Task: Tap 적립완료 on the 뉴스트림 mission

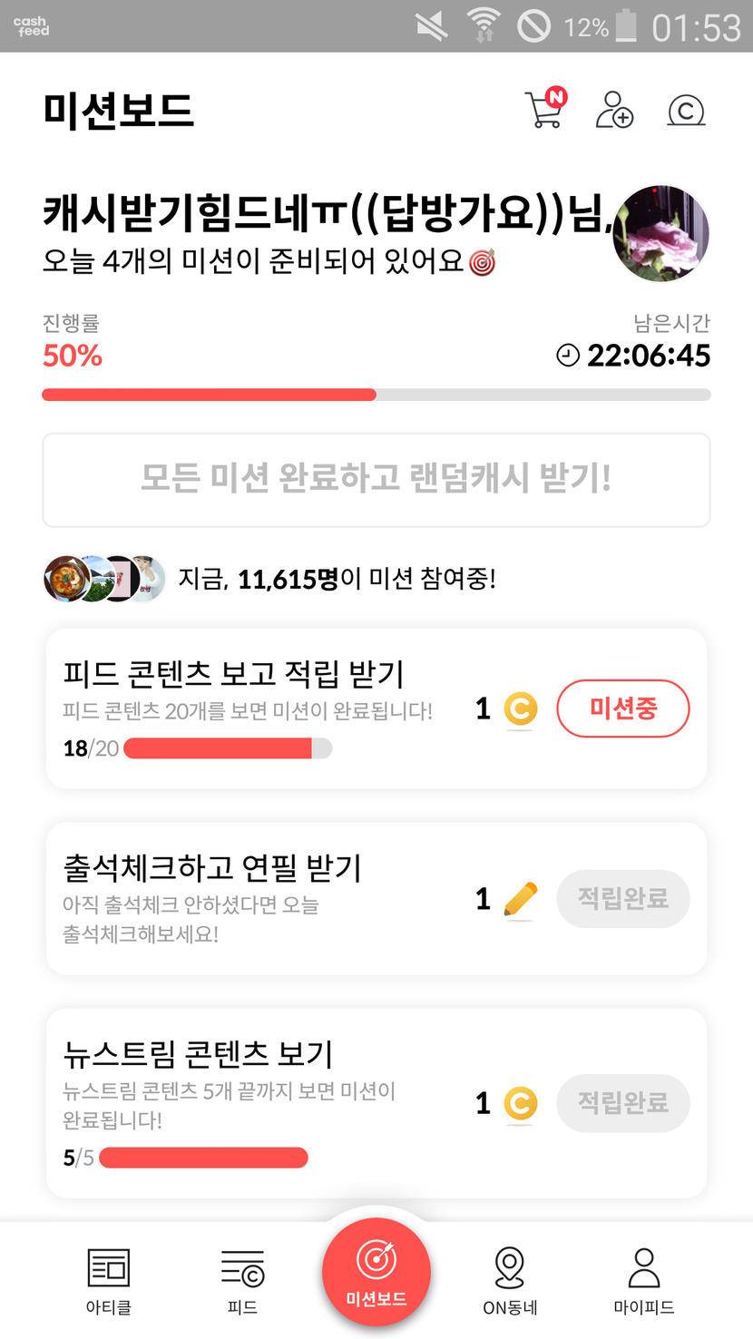Action: click(x=622, y=1103)
